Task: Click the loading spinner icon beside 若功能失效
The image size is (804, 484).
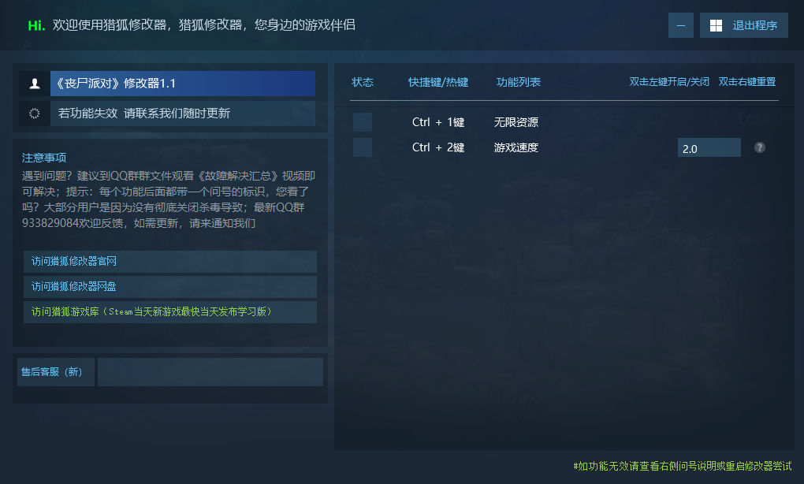Action: 35,114
